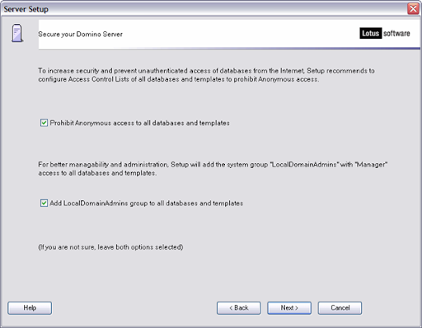Click the Domino server icon in header
Screen dimensions: 422x328
pos(17,33)
